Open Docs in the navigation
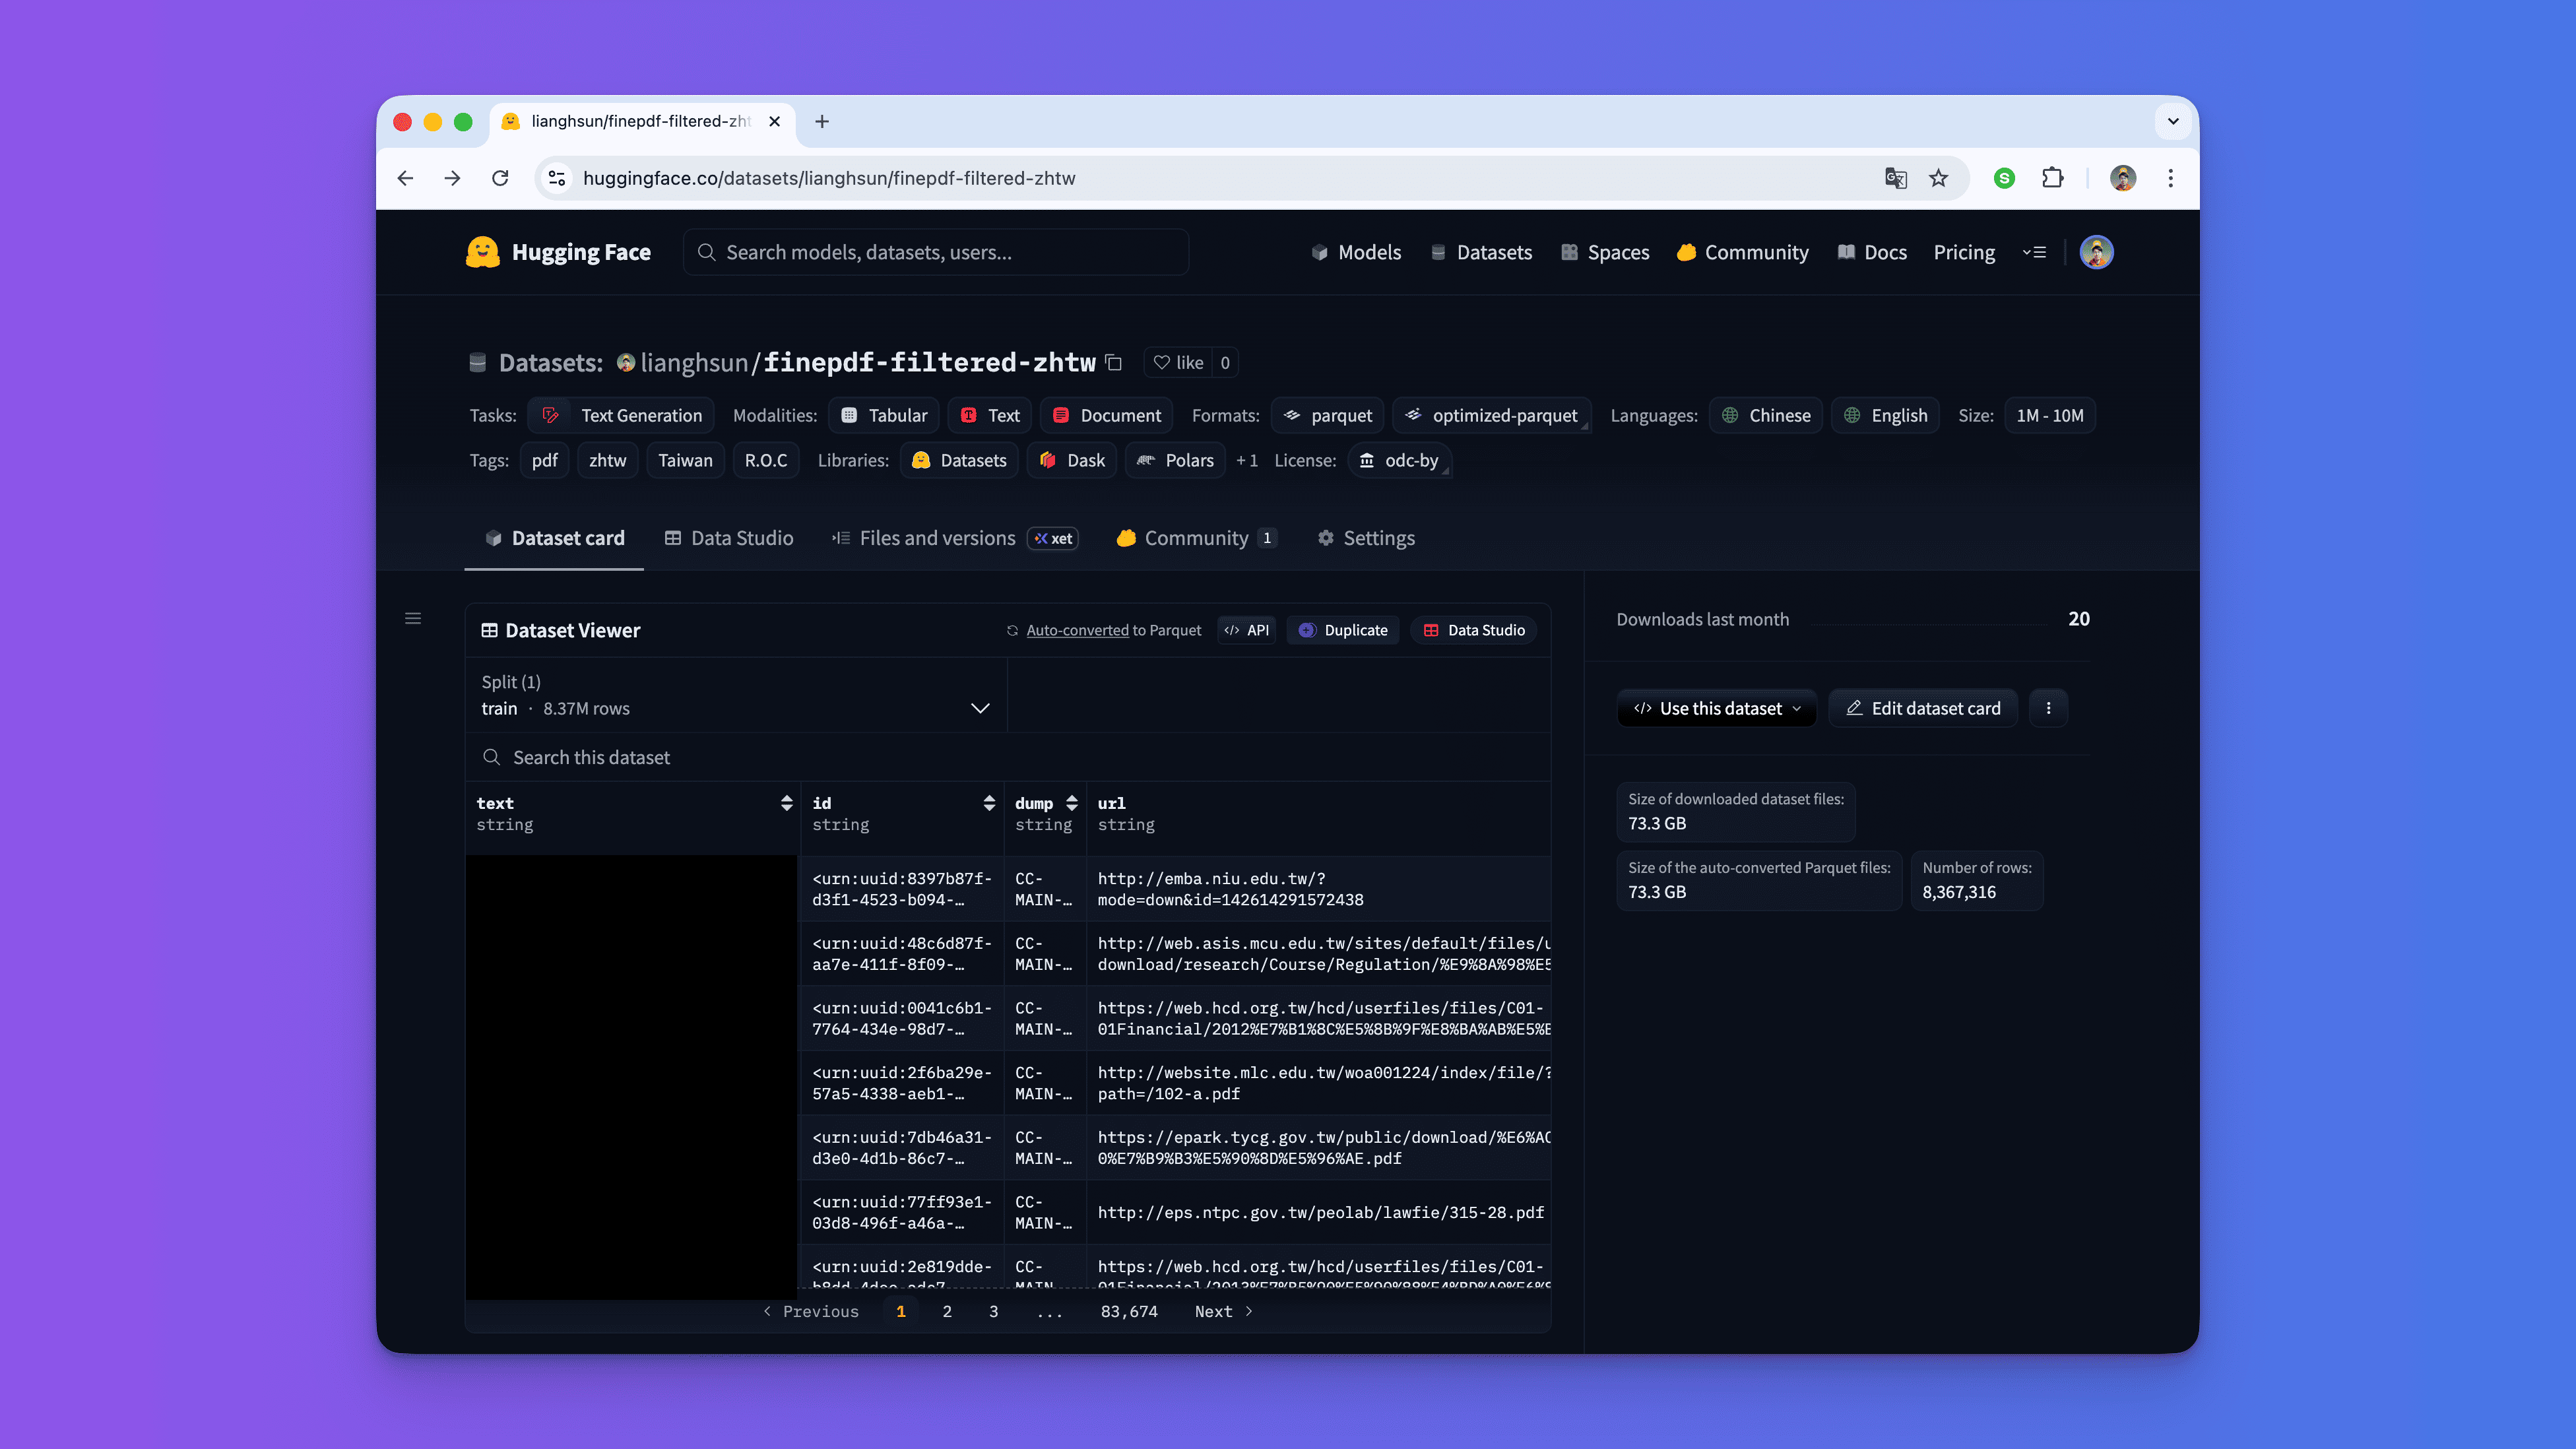 (x=1872, y=252)
